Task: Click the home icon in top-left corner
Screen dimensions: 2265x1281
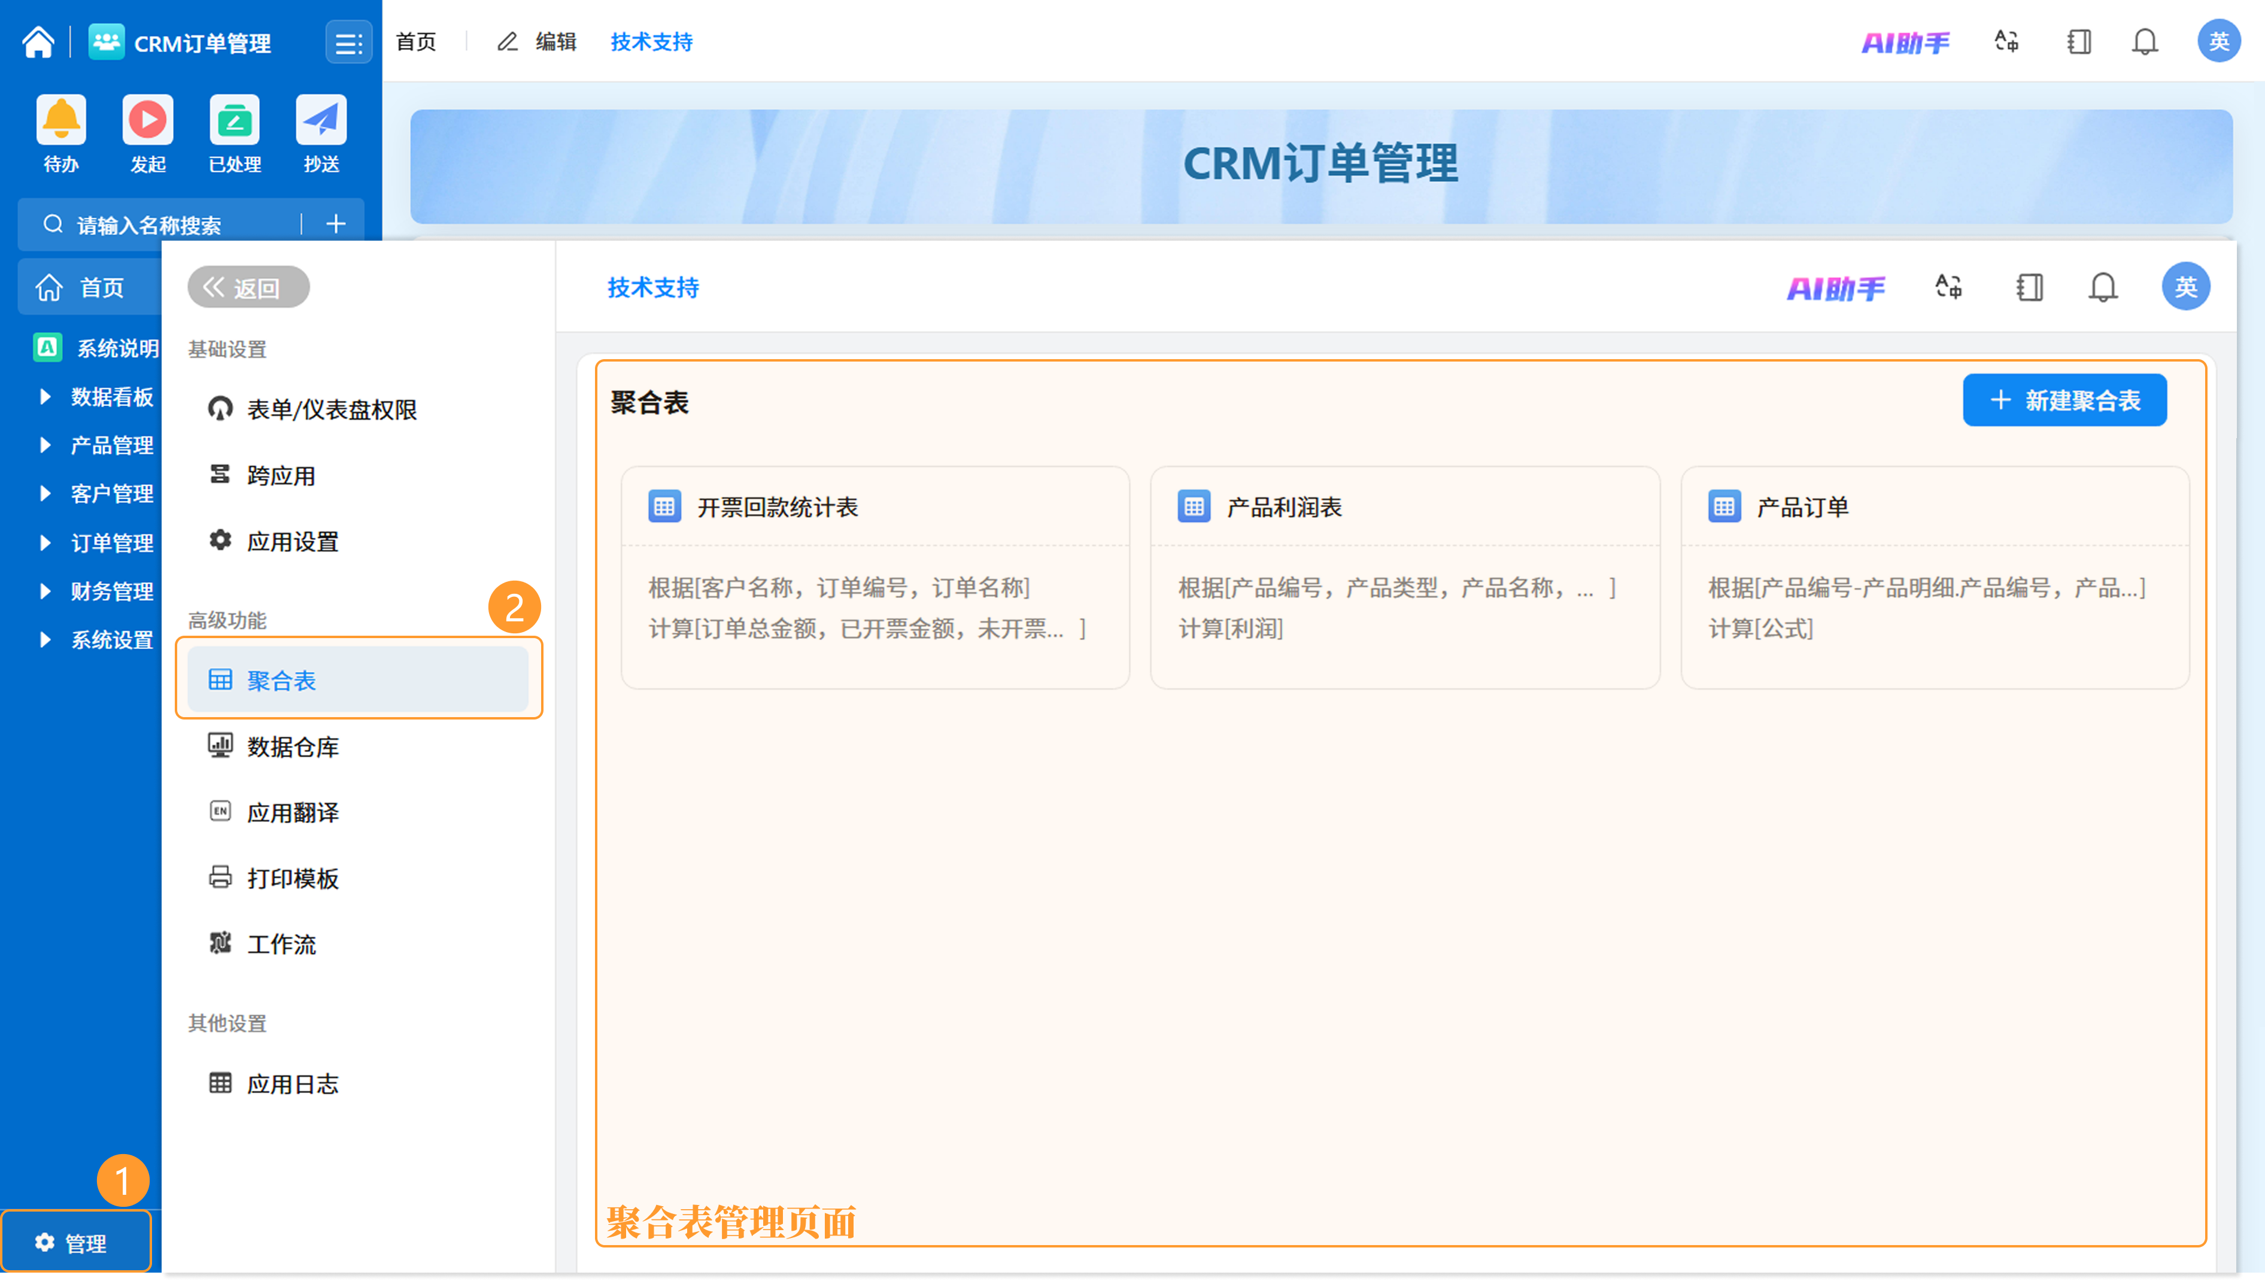Action: (38, 41)
